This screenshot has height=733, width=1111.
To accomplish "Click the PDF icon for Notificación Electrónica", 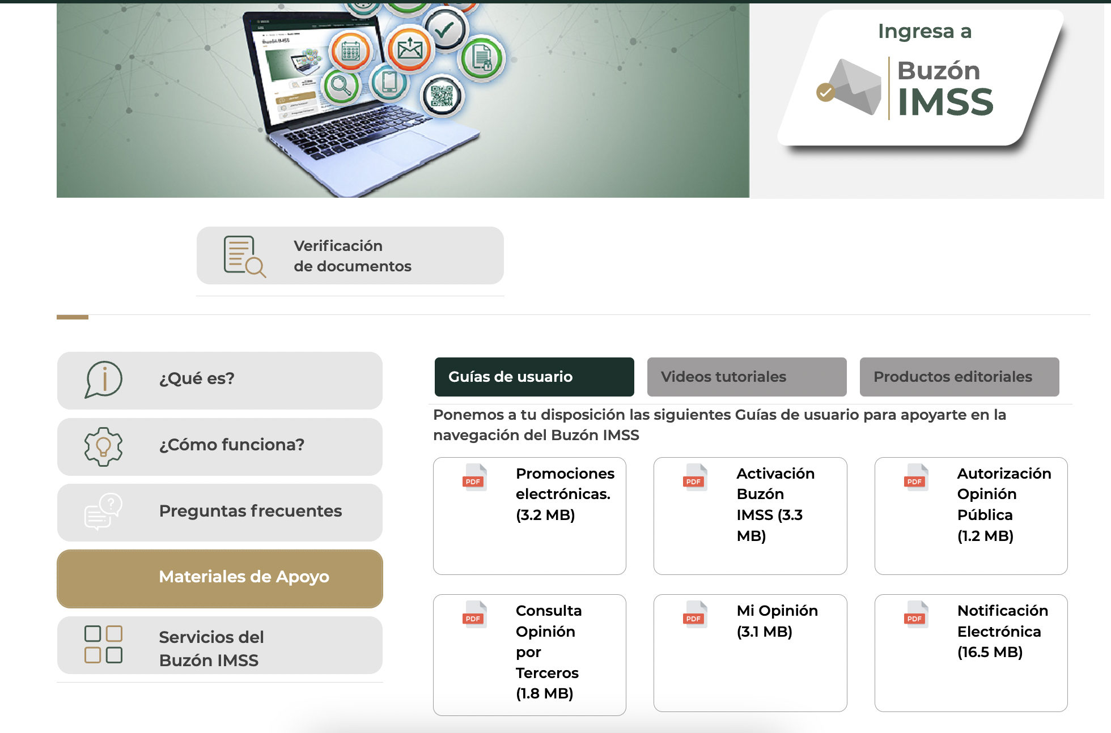I will click(x=916, y=614).
